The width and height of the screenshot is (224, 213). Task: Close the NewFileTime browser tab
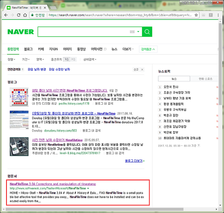click(x=45, y=8)
